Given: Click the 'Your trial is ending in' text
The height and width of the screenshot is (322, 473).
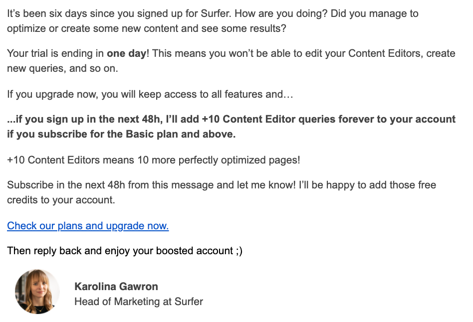Looking at the screenshot, I should [x=55, y=53].
